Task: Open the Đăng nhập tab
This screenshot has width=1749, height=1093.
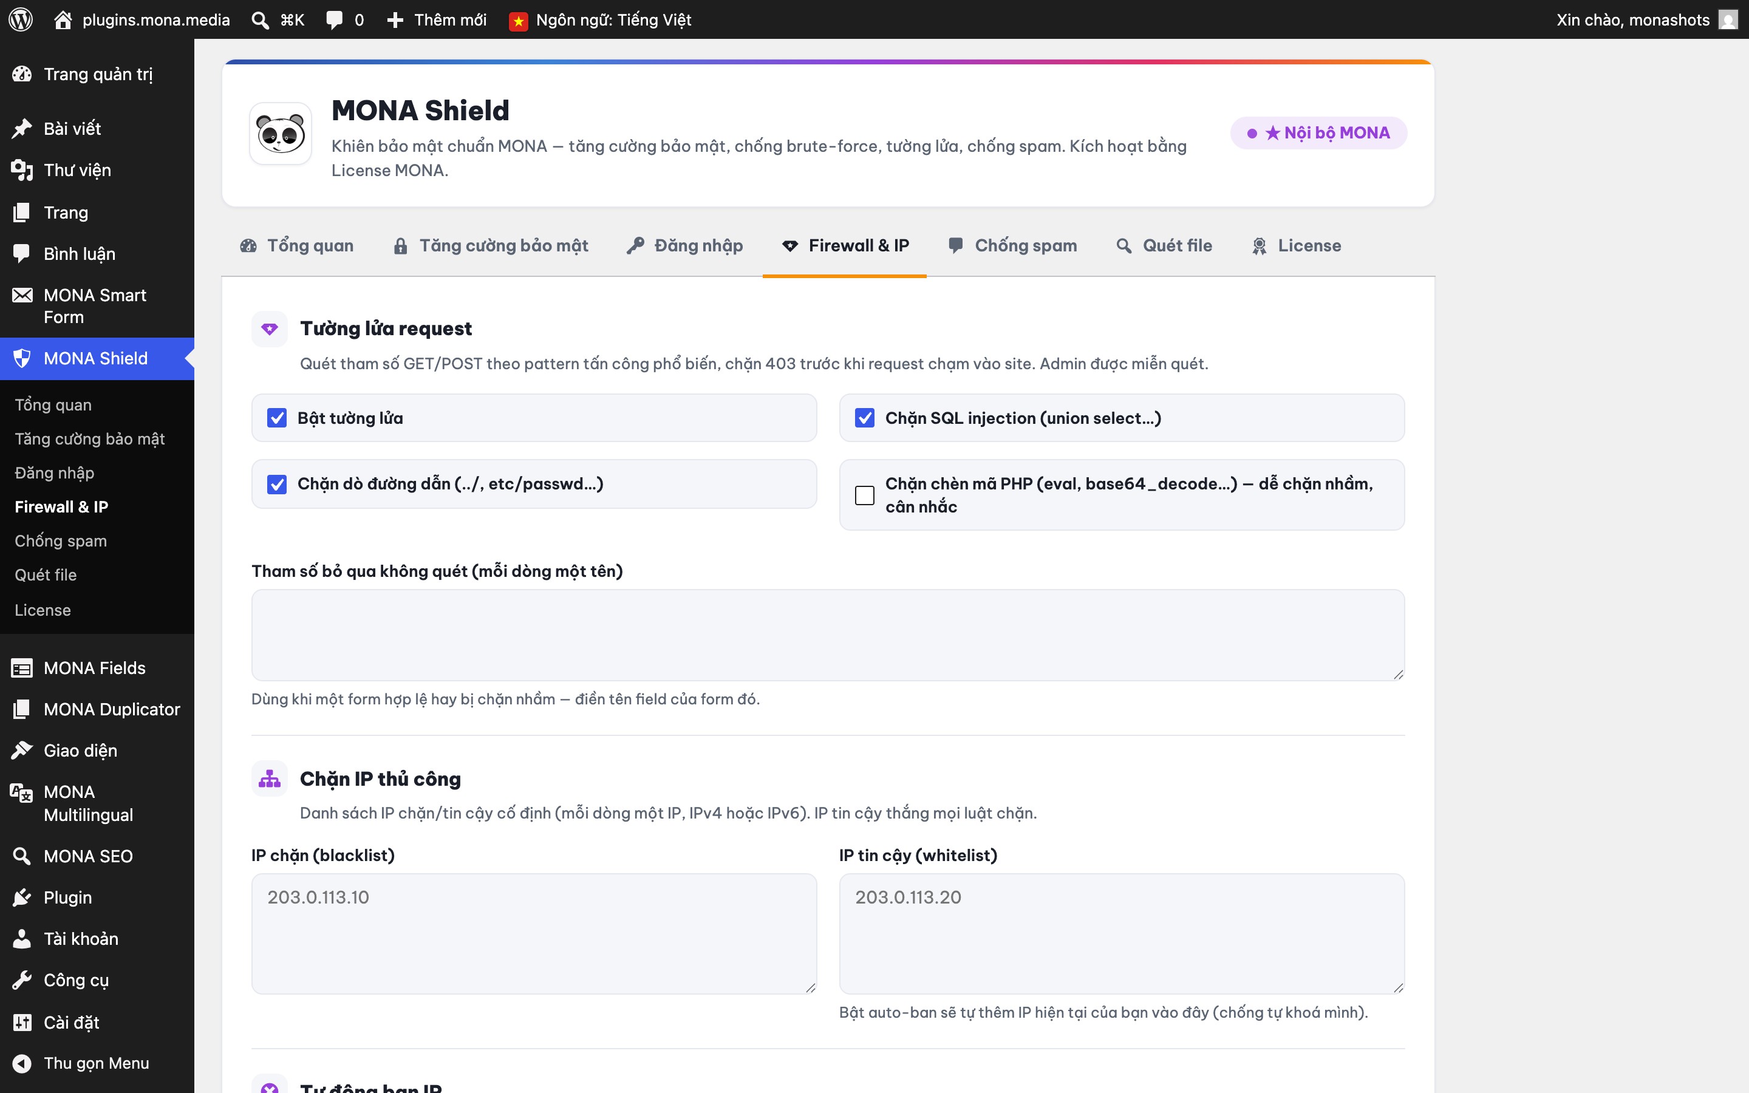Action: coord(684,246)
